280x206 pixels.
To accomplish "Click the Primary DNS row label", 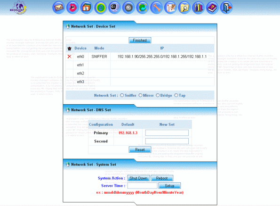I will click(x=101, y=133).
